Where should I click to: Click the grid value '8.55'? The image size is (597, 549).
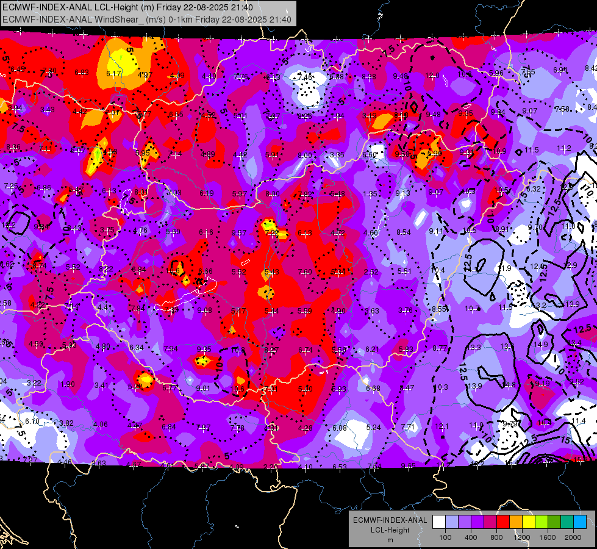coord(439,309)
